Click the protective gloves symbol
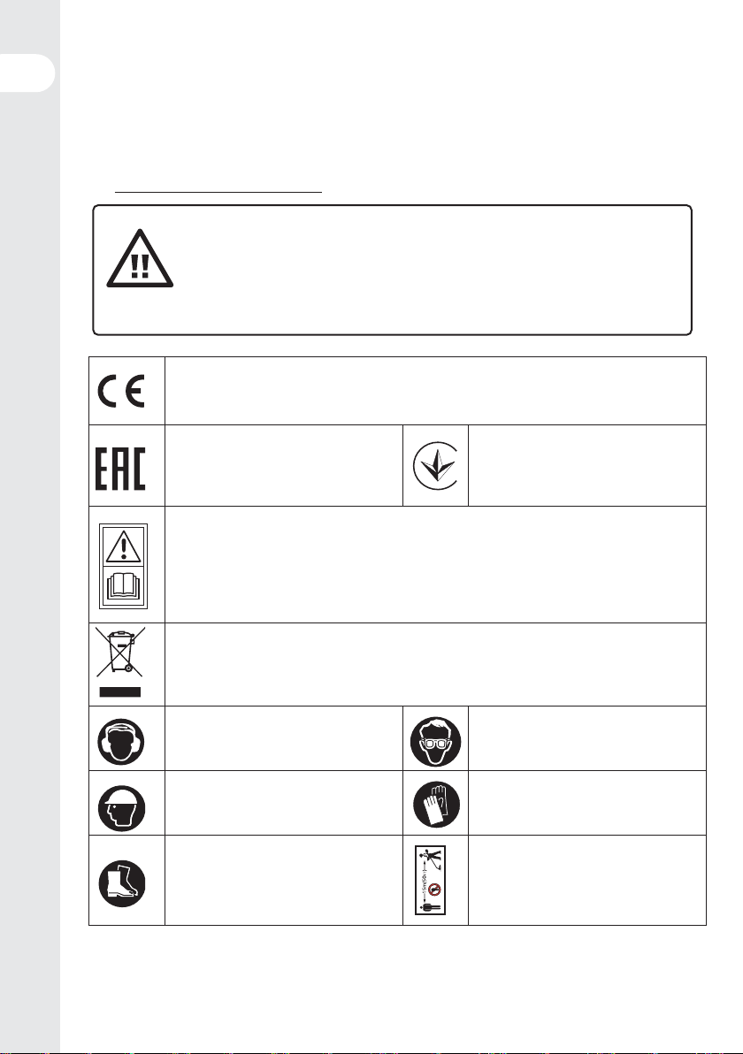The height and width of the screenshot is (1054, 743). (x=437, y=805)
